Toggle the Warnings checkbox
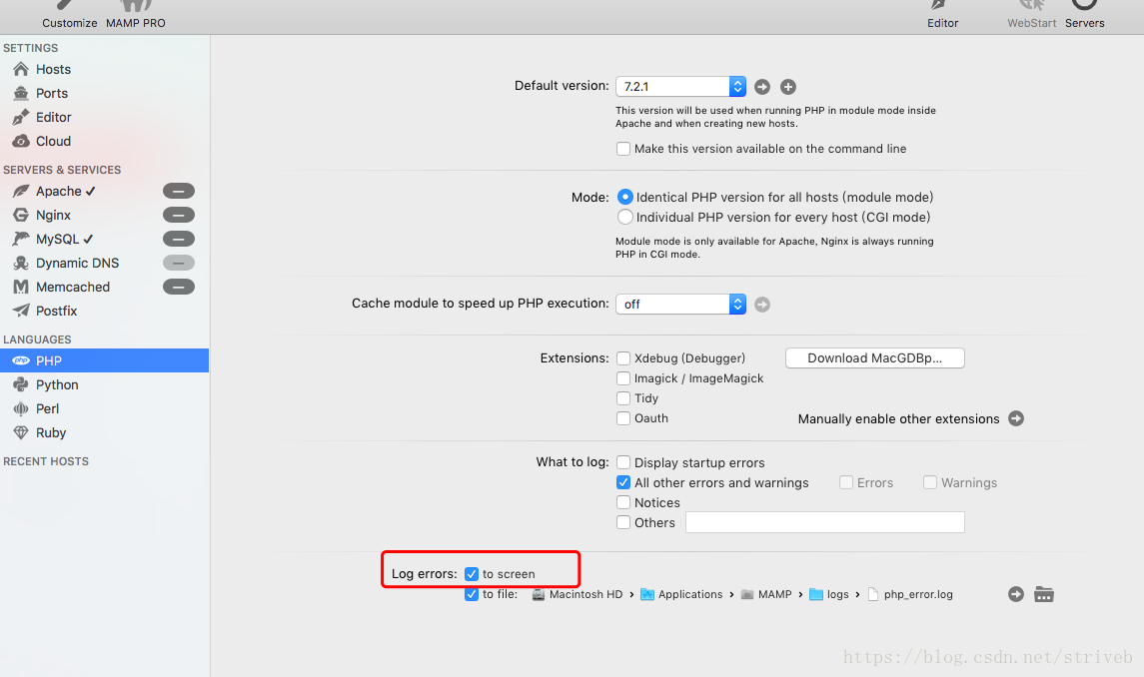Viewport: 1144px width, 677px height. click(x=930, y=483)
